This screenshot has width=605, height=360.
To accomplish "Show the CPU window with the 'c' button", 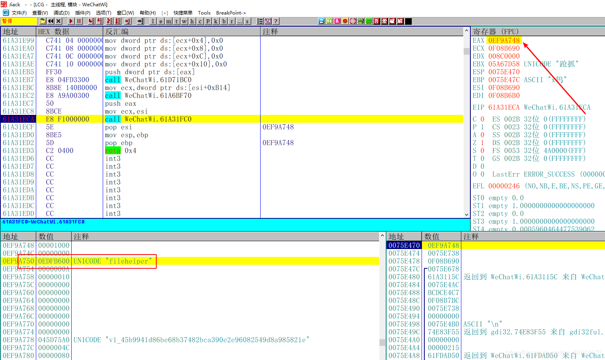I will click(x=200, y=21).
